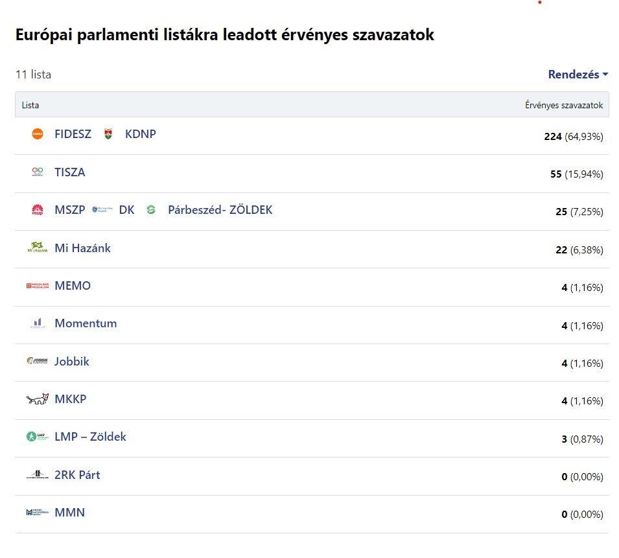Click Momentum's 4 (1,16%) vote count

coord(582,325)
